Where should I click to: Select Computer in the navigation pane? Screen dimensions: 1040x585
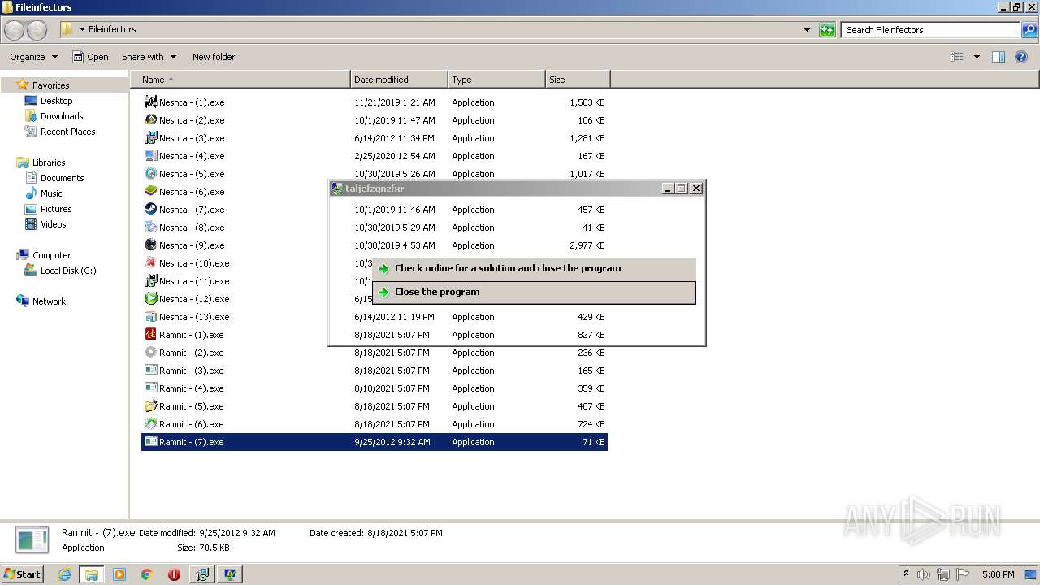(51, 255)
